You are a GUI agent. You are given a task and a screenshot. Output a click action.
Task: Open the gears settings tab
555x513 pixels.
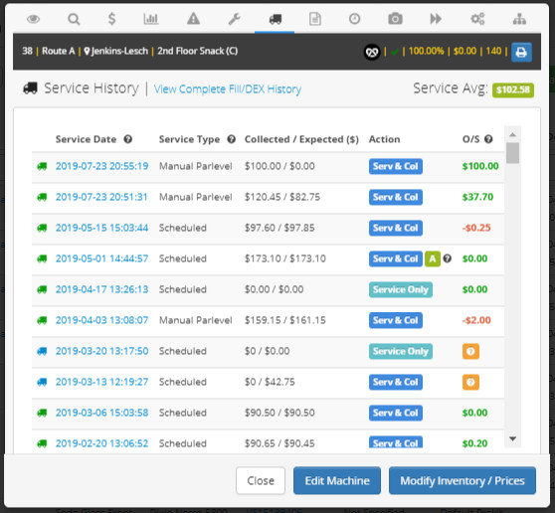coord(477,19)
